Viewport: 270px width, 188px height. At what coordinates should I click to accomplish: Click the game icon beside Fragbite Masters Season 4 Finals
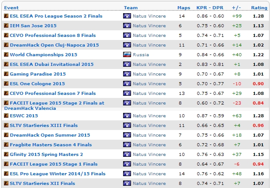pos(6,145)
